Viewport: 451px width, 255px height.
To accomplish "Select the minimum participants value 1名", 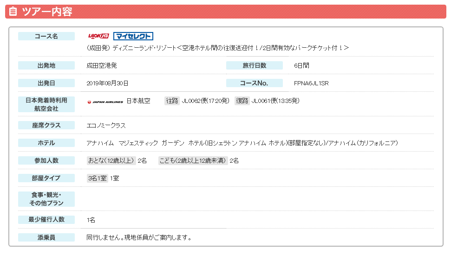I will click(x=91, y=220).
